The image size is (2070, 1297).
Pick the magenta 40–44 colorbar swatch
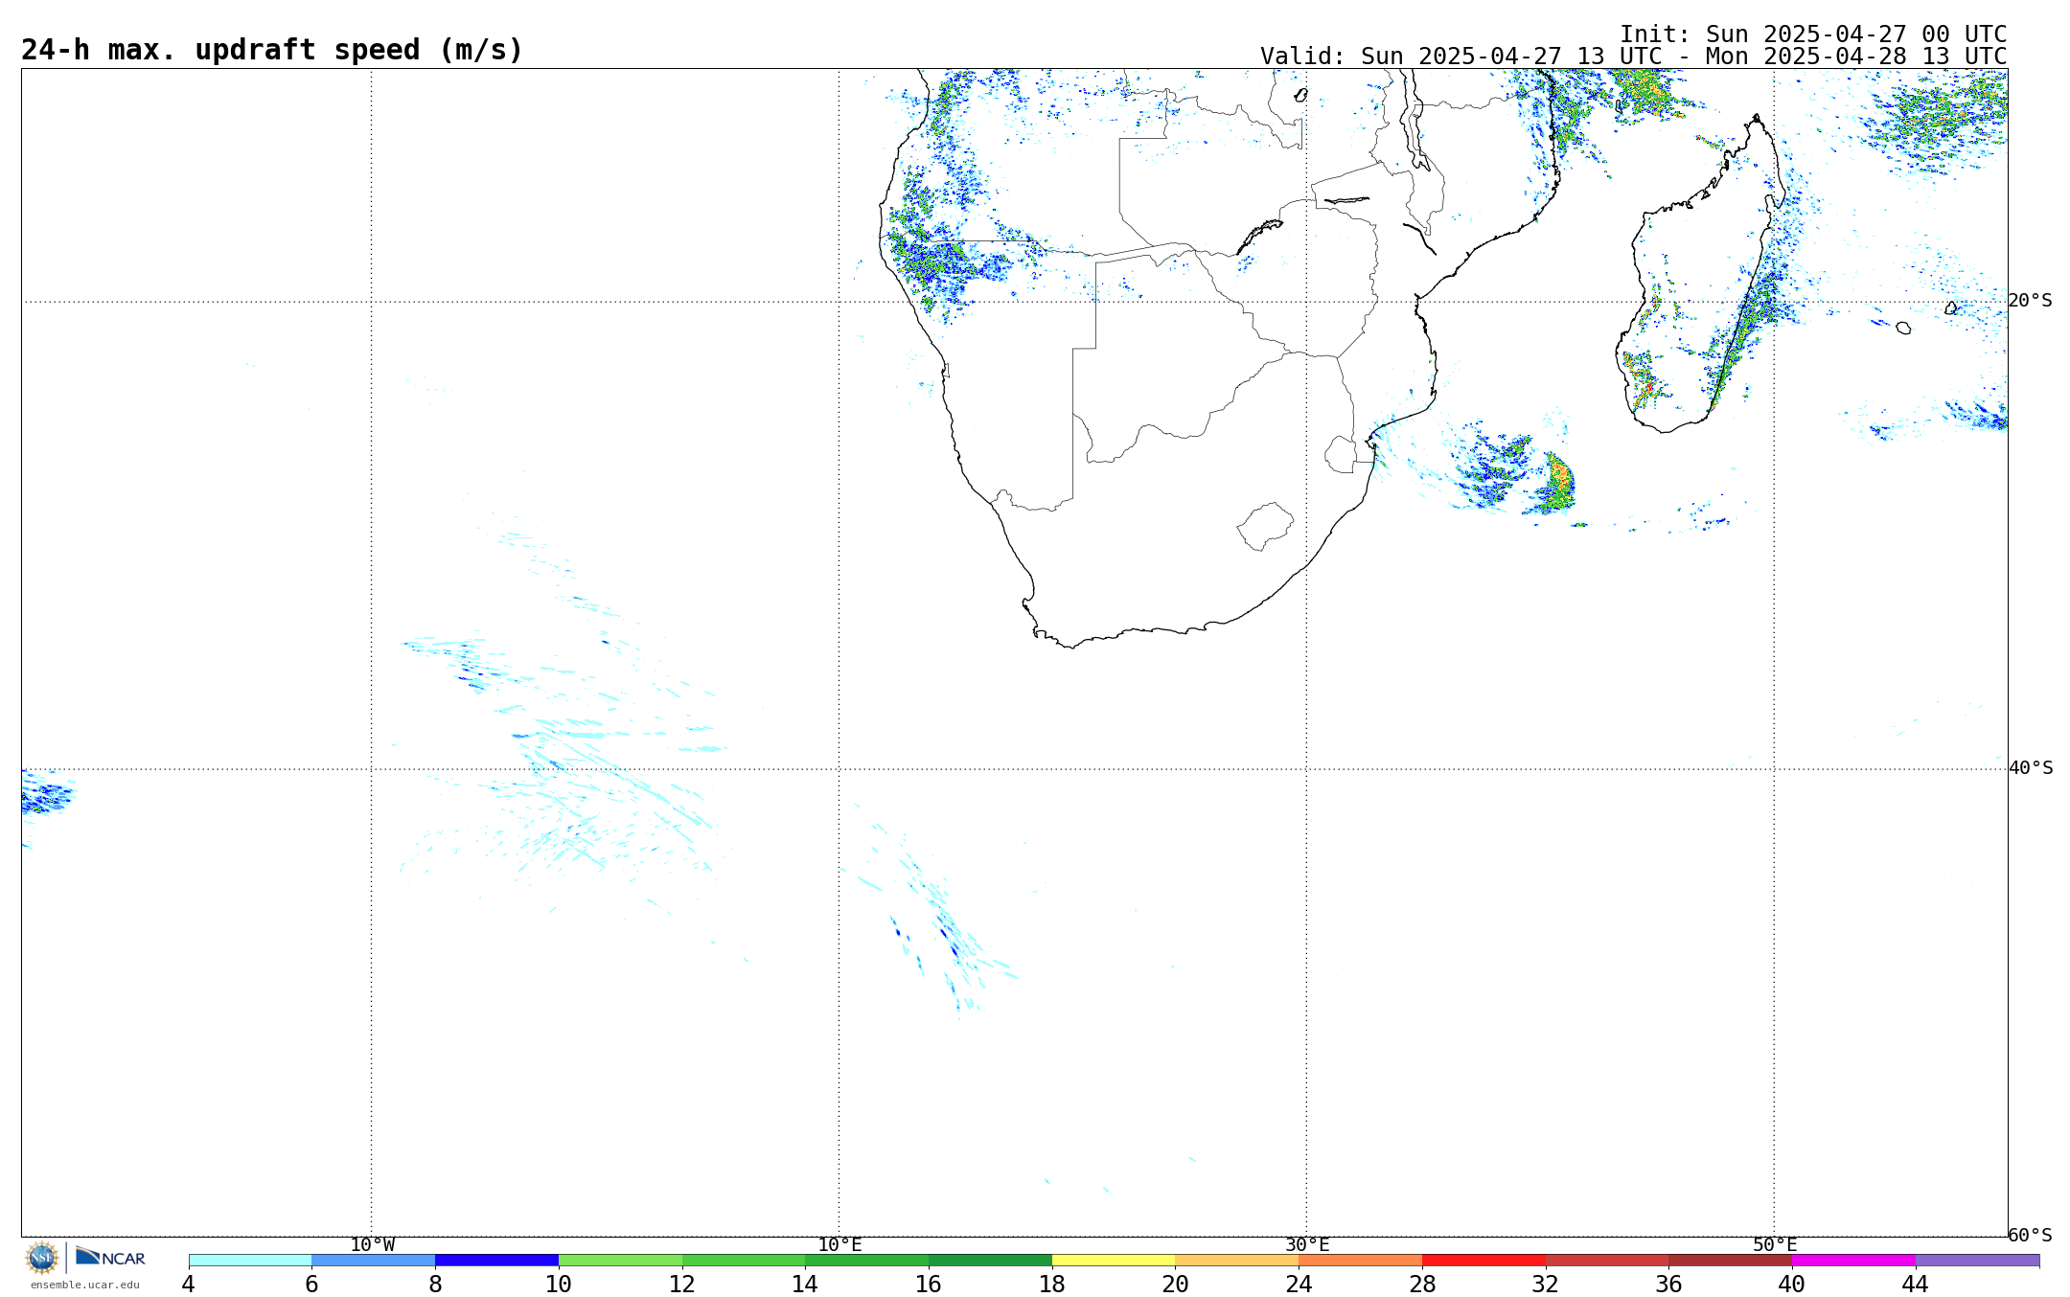tap(1853, 1261)
